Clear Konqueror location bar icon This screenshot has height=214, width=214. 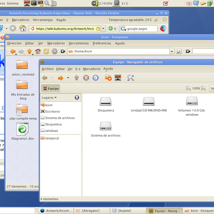click(63, 51)
